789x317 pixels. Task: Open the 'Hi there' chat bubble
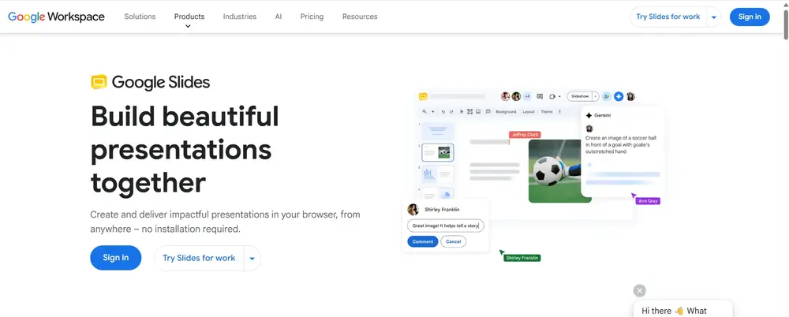682,309
